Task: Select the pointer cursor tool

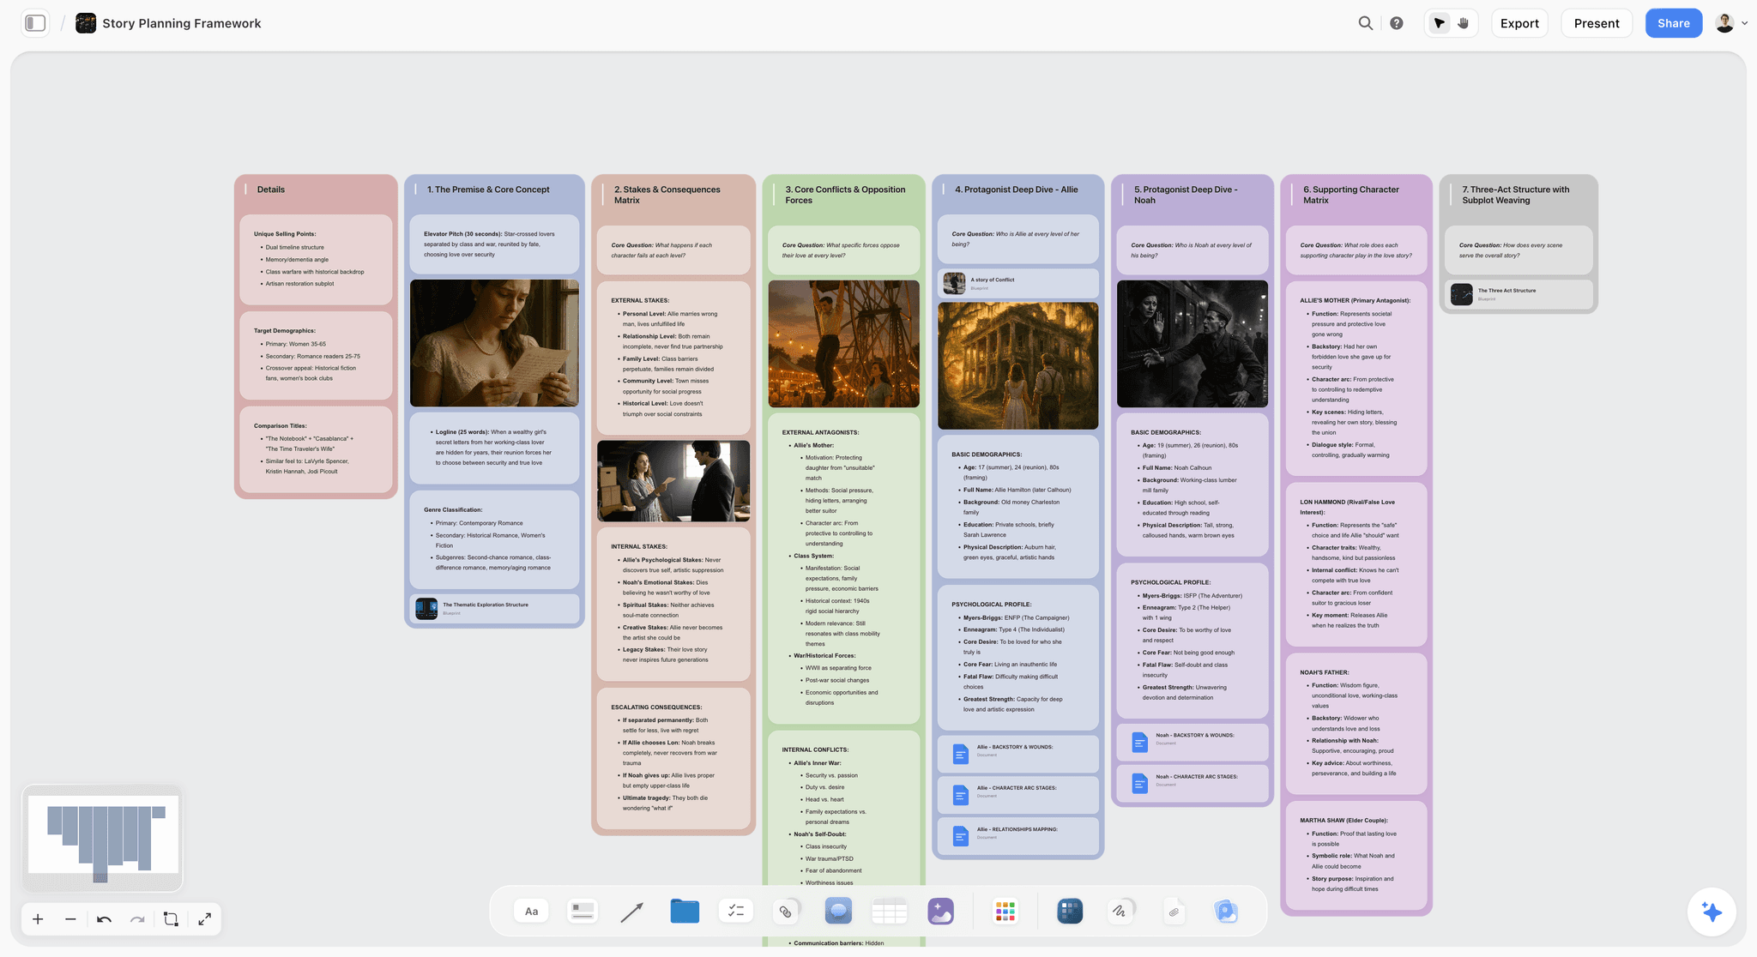Action: (x=1440, y=23)
